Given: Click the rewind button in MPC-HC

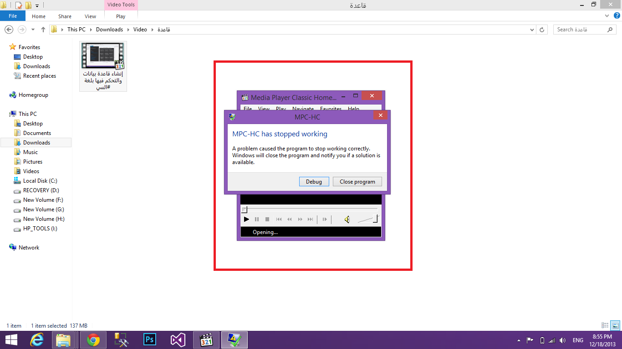Looking at the screenshot, I should tap(289, 219).
